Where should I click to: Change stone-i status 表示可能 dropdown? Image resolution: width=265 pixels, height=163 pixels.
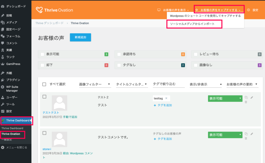pyautogui.click(x=225, y=135)
